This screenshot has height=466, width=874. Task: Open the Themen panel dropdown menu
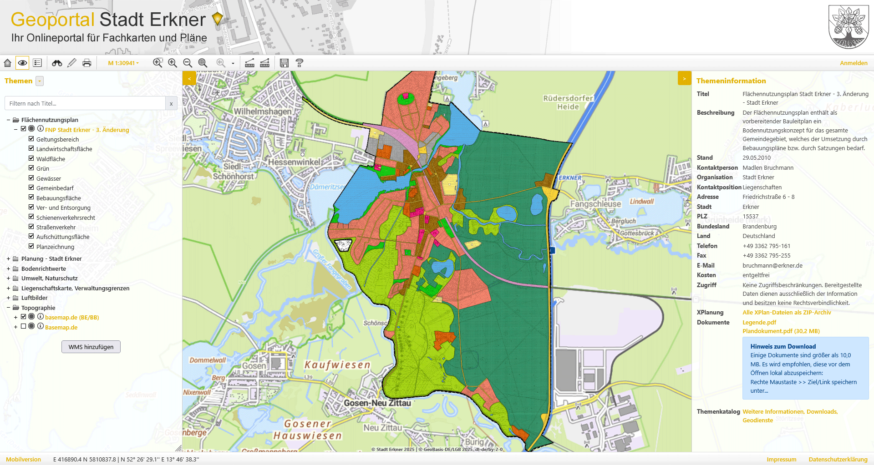[40, 81]
